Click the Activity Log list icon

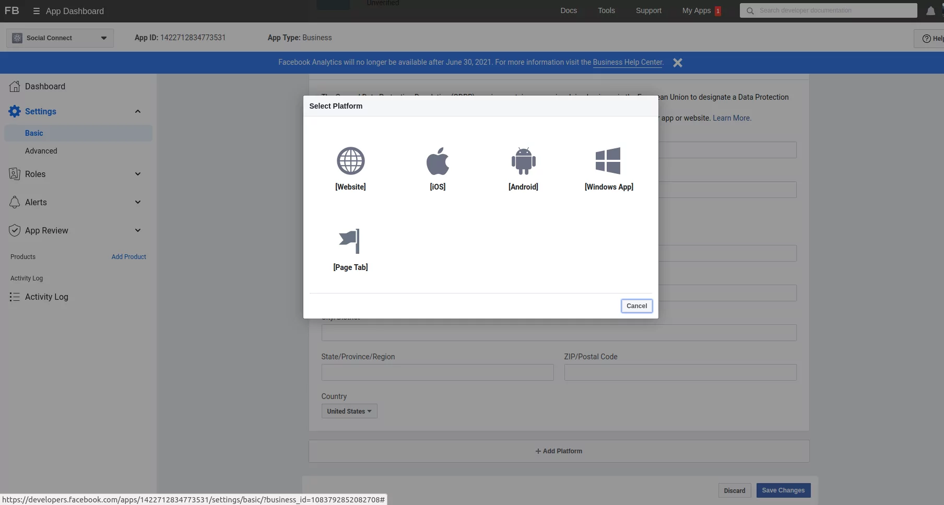pyautogui.click(x=15, y=297)
